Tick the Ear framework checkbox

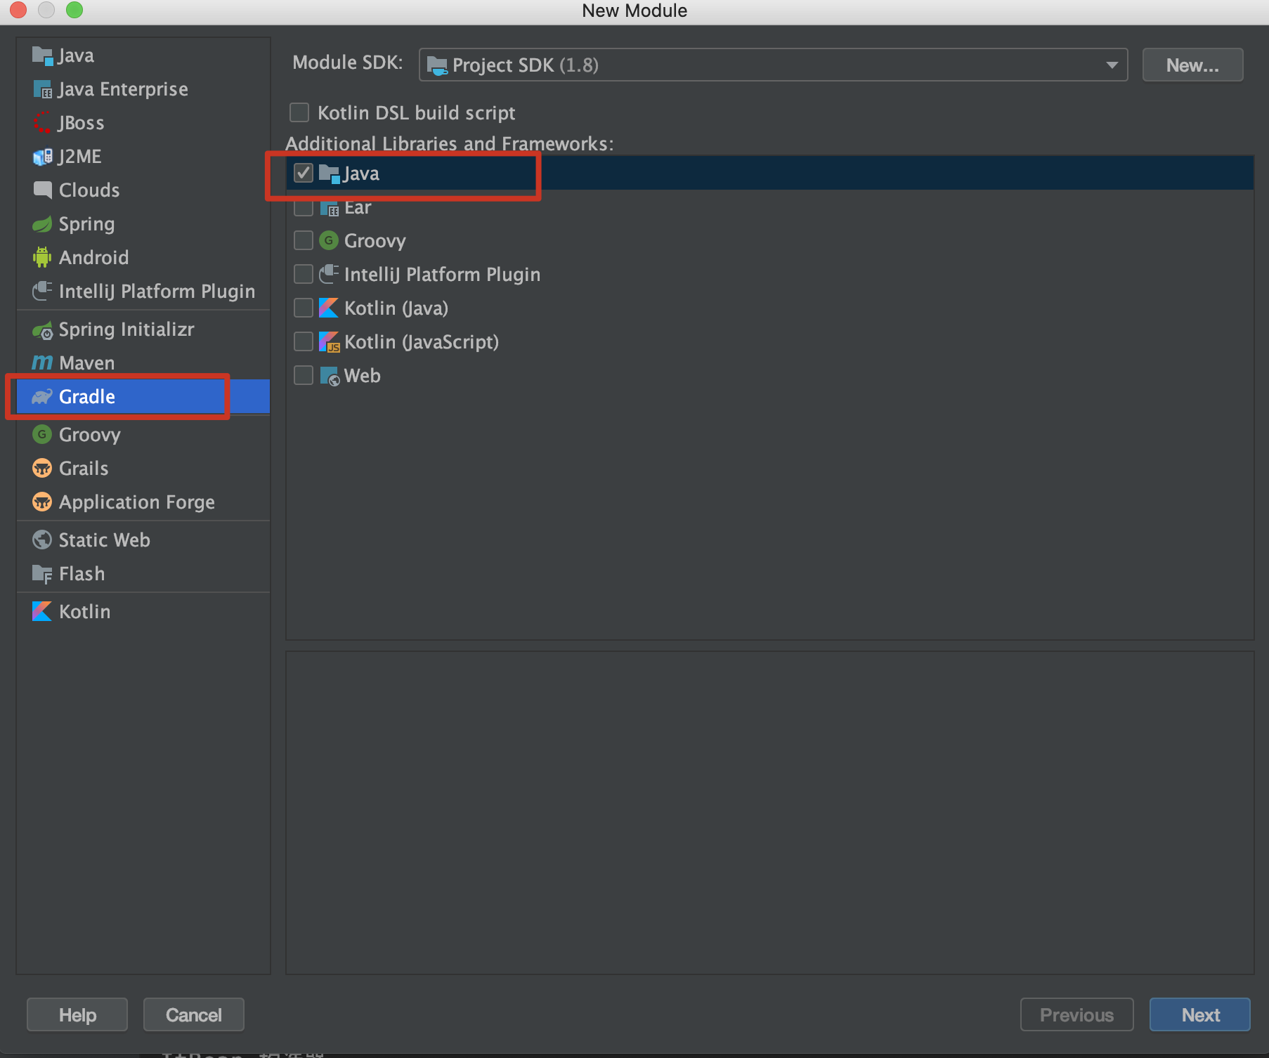(x=304, y=207)
